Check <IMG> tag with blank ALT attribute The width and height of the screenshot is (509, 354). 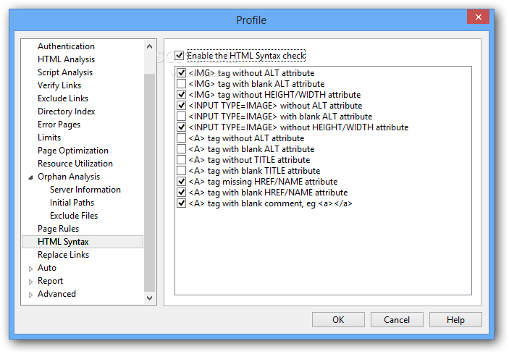(181, 84)
